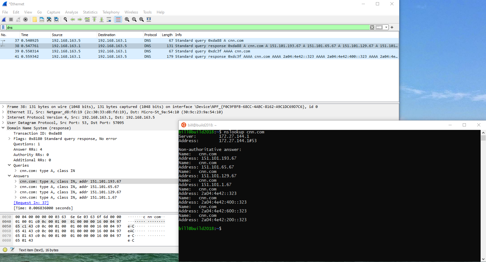This screenshot has height=262, width=486.
Task: Collapse the Answers tree node
Action: click(9, 176)
